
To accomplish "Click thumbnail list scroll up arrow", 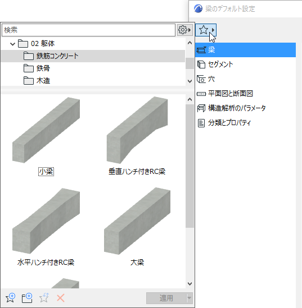I will tap(190, 100).
